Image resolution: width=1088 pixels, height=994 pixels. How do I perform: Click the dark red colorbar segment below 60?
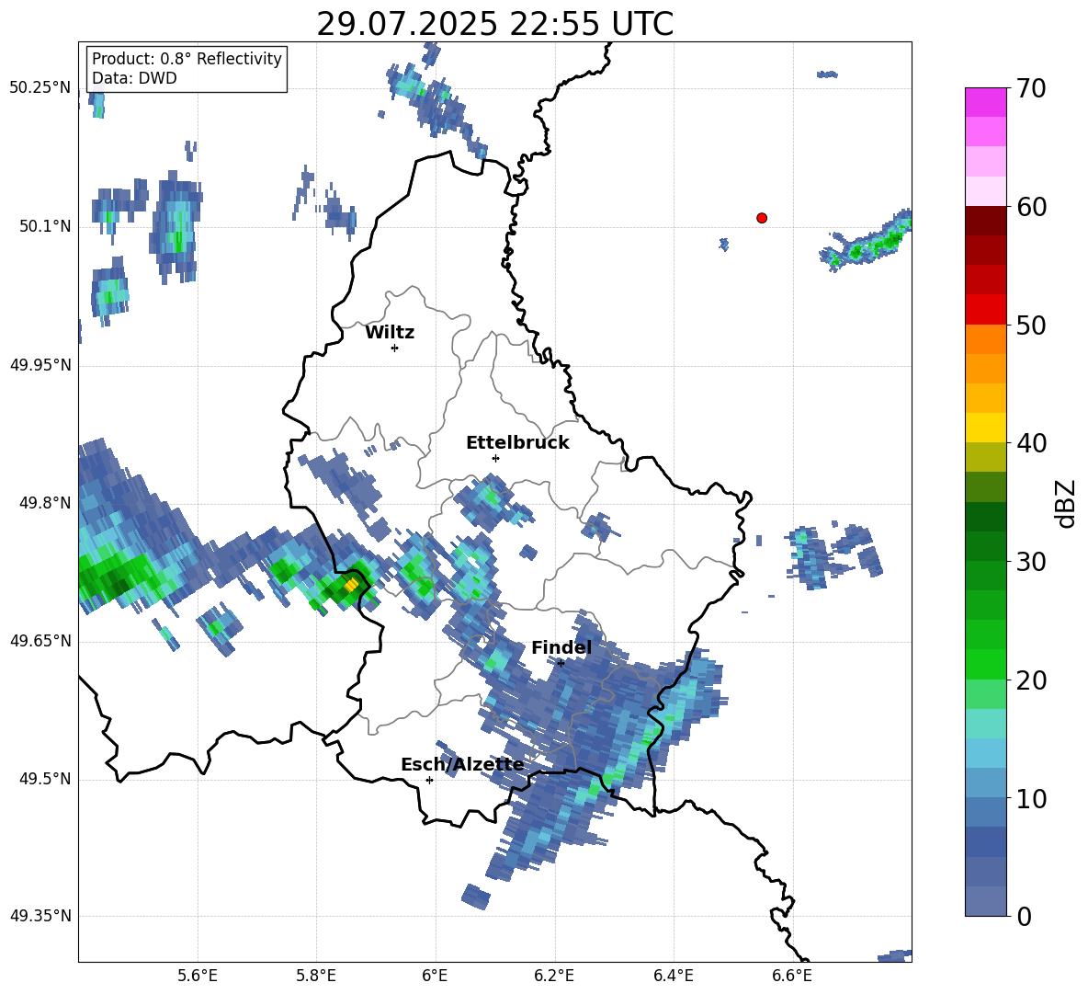(985, 221)
